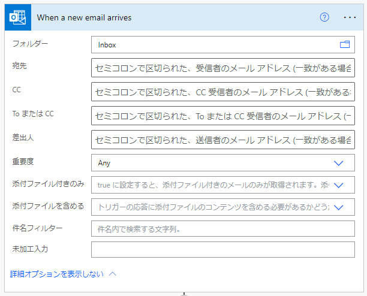Click the chevron arrow in 重要度 row

coord(339,162)
